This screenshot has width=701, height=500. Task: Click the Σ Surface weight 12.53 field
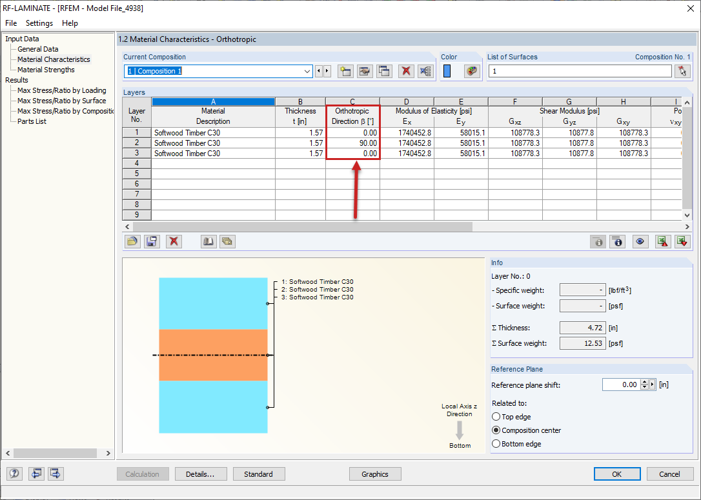(x=583, y=343)
